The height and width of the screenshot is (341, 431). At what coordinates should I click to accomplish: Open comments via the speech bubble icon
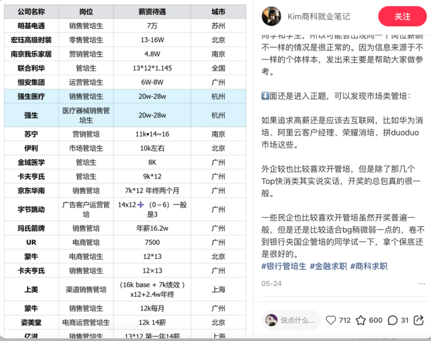[x=392, y=320]
